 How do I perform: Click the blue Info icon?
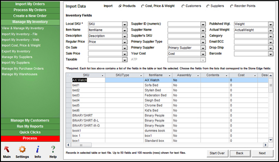[x=38, y=149]
